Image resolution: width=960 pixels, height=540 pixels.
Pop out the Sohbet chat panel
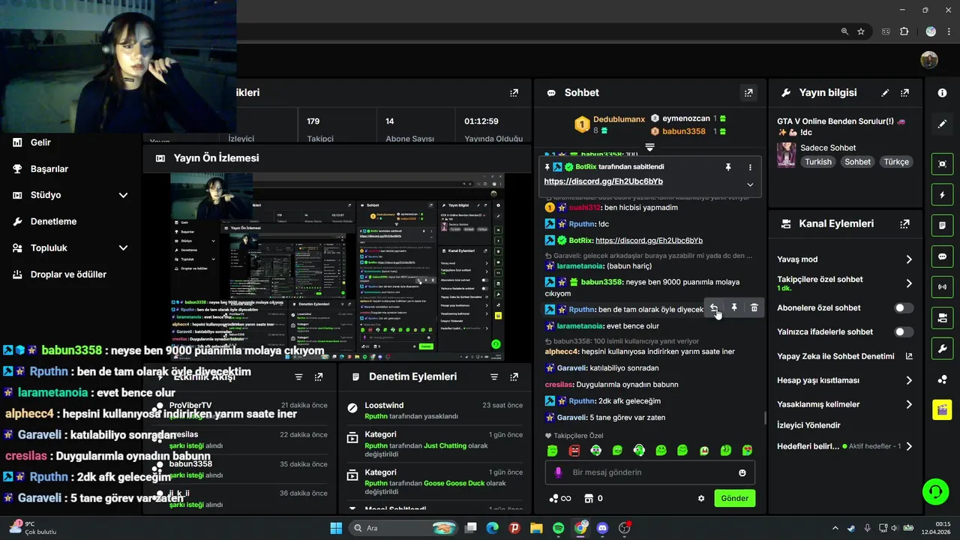coord(748,93)
